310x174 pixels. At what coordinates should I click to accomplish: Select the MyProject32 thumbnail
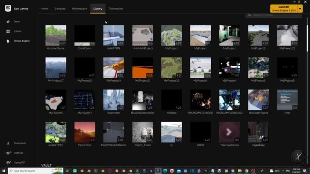click(171, 68)
